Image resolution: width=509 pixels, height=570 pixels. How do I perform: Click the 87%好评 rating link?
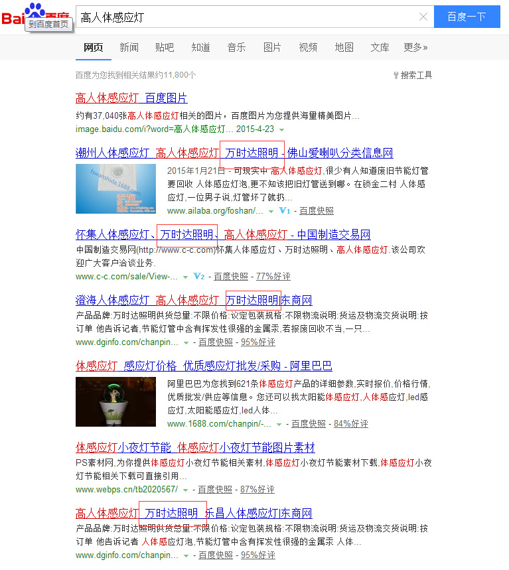pos(257,490)
